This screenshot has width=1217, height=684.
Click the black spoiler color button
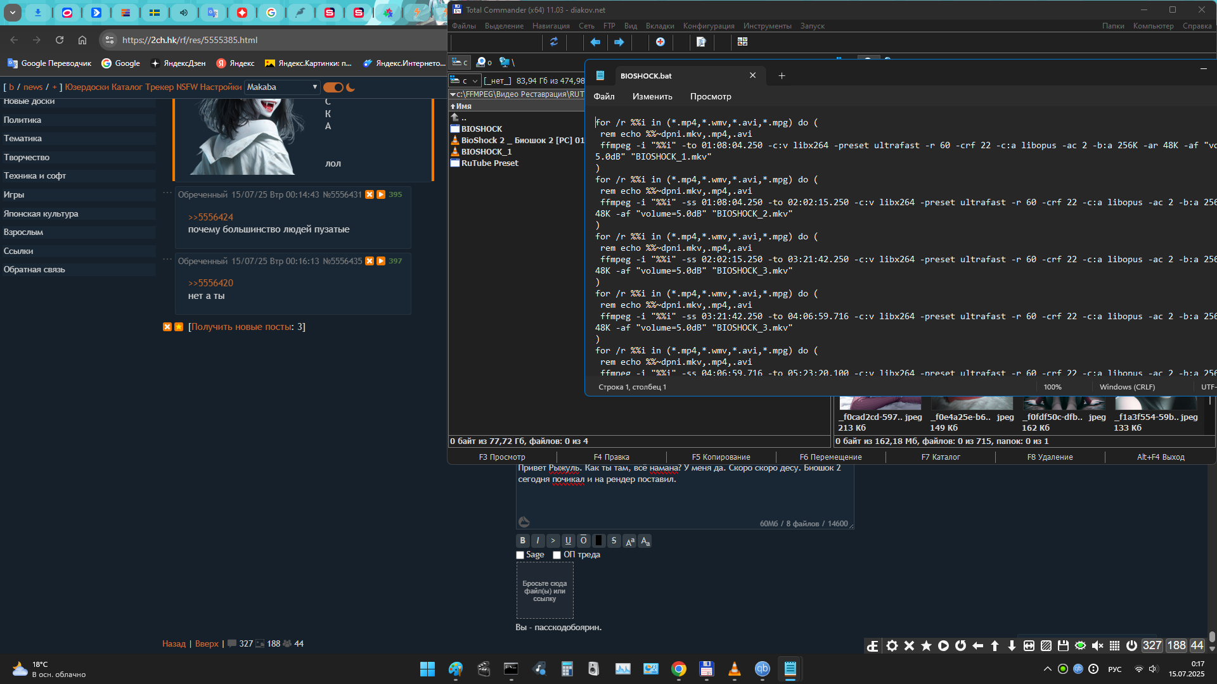[x=598, y=541]
